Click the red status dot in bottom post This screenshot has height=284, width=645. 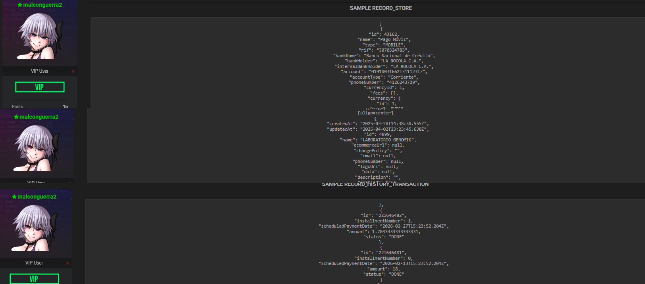click(68, 263)
